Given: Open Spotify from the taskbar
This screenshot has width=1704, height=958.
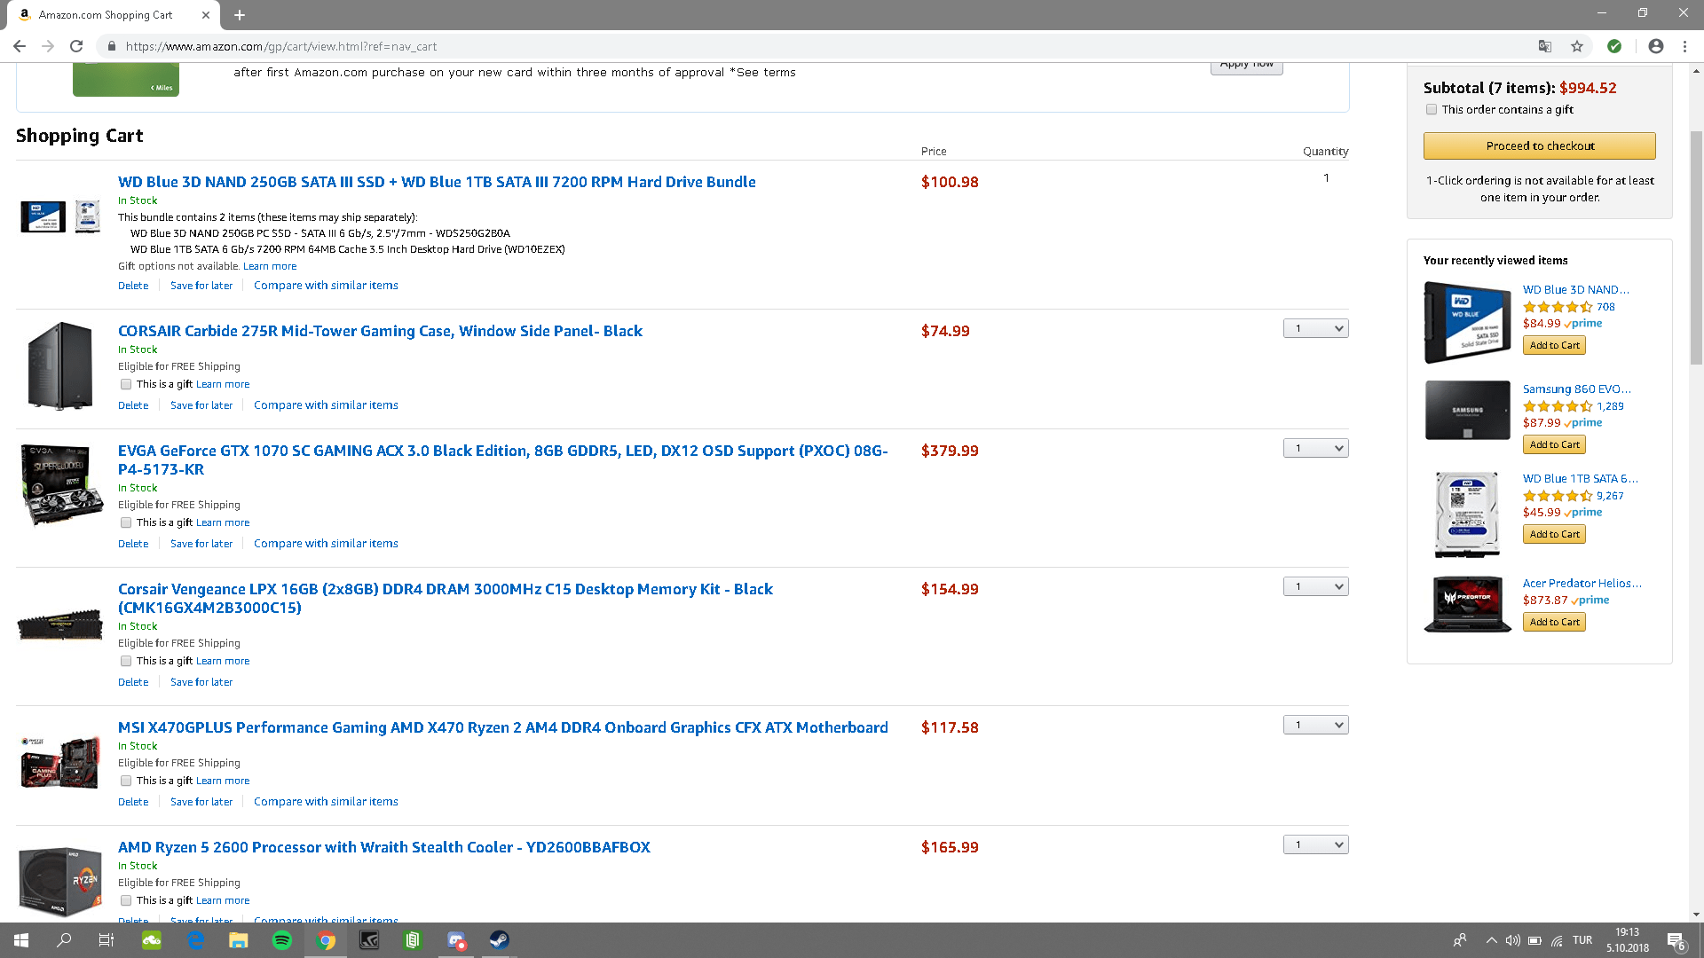Looking at the screenshot, I should (x=281, y=940).
